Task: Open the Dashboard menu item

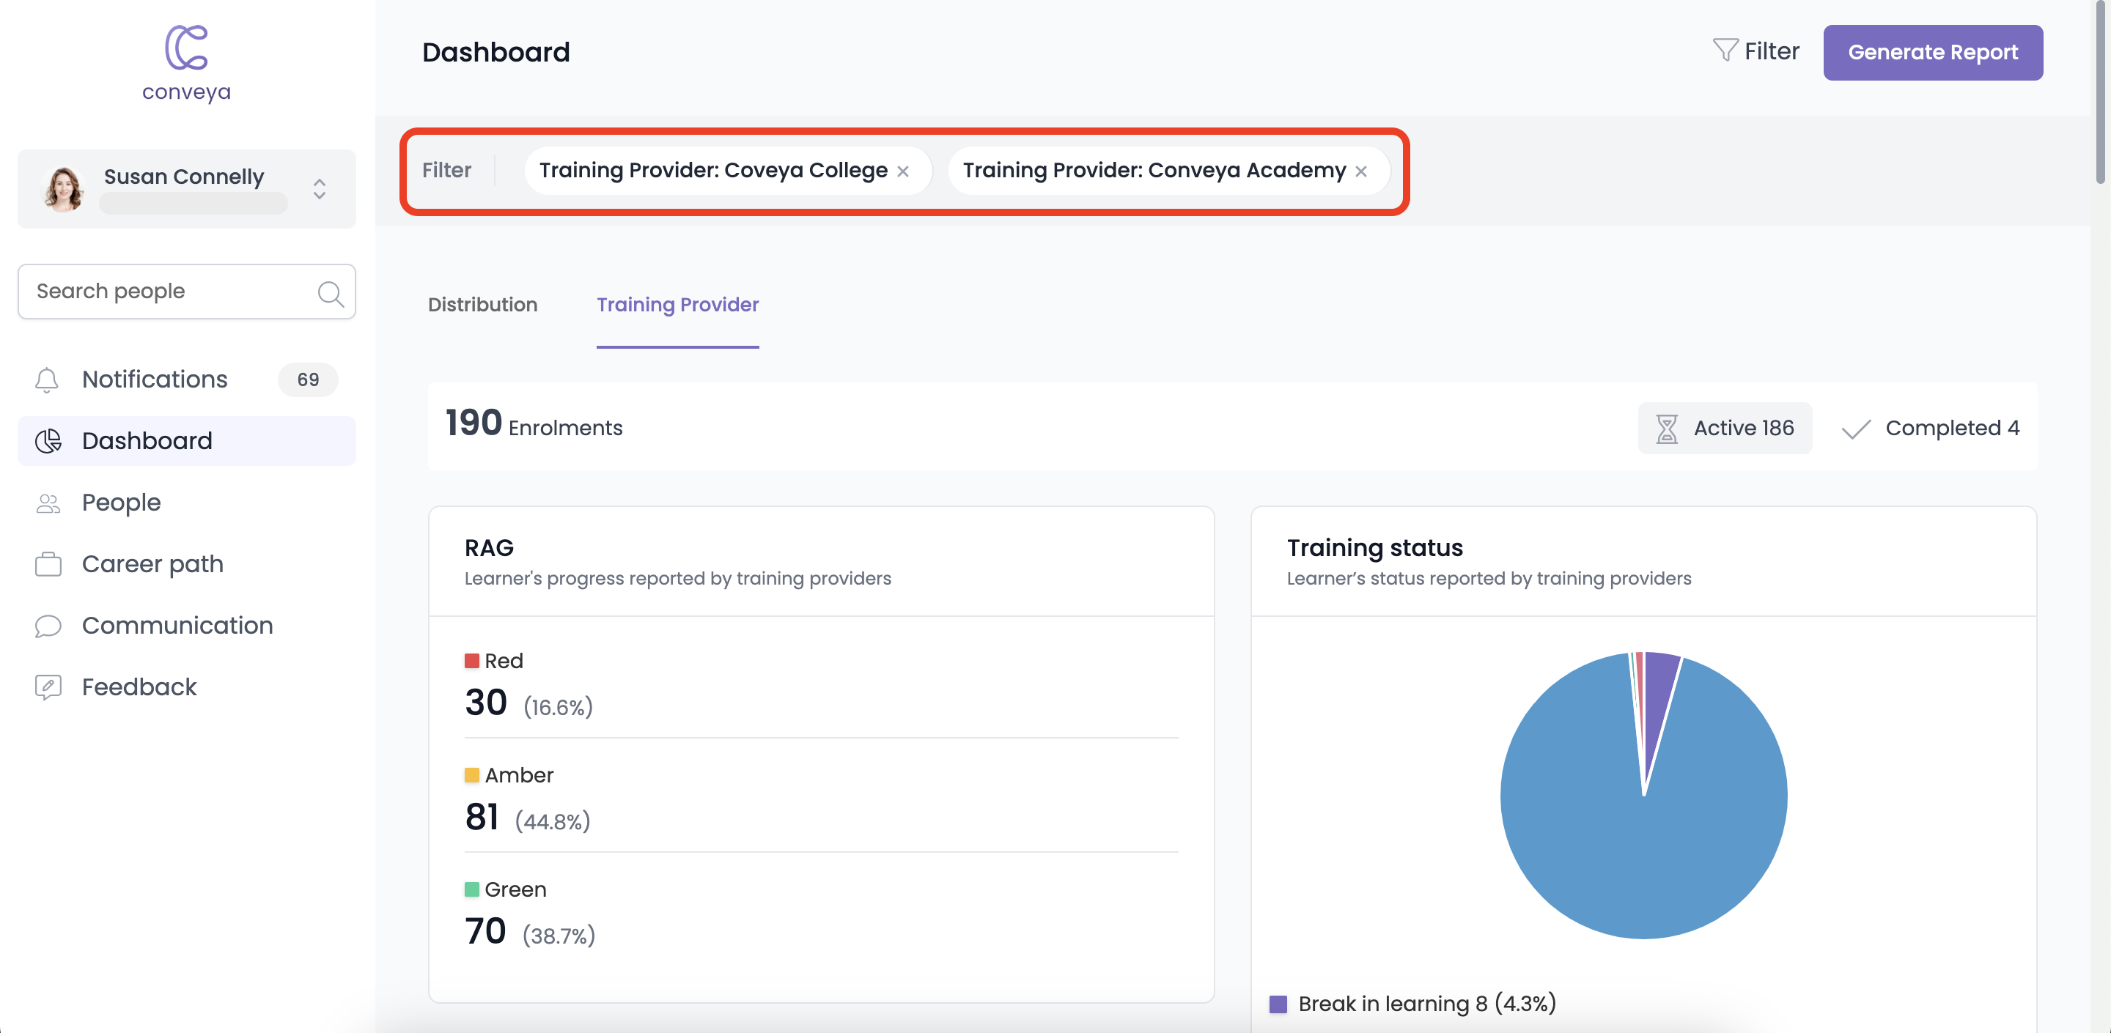Action: (x=187, y=441)
